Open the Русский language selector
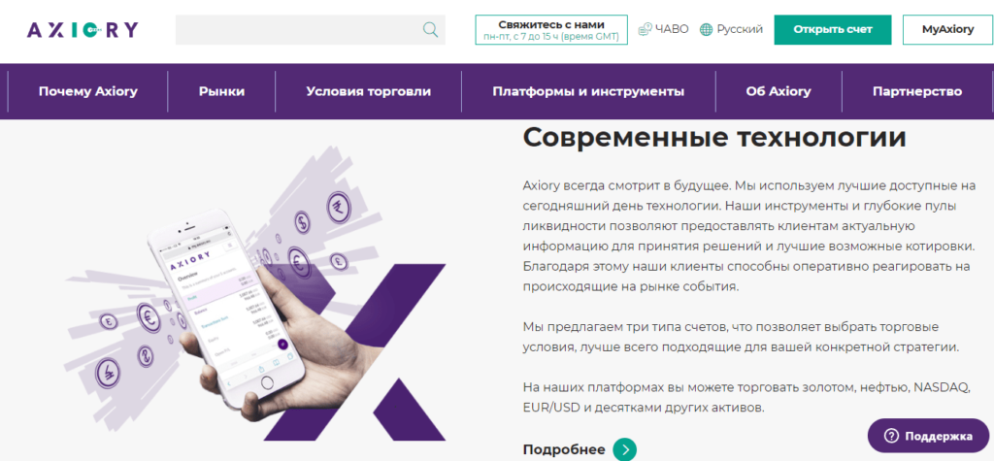 point(731,29)
